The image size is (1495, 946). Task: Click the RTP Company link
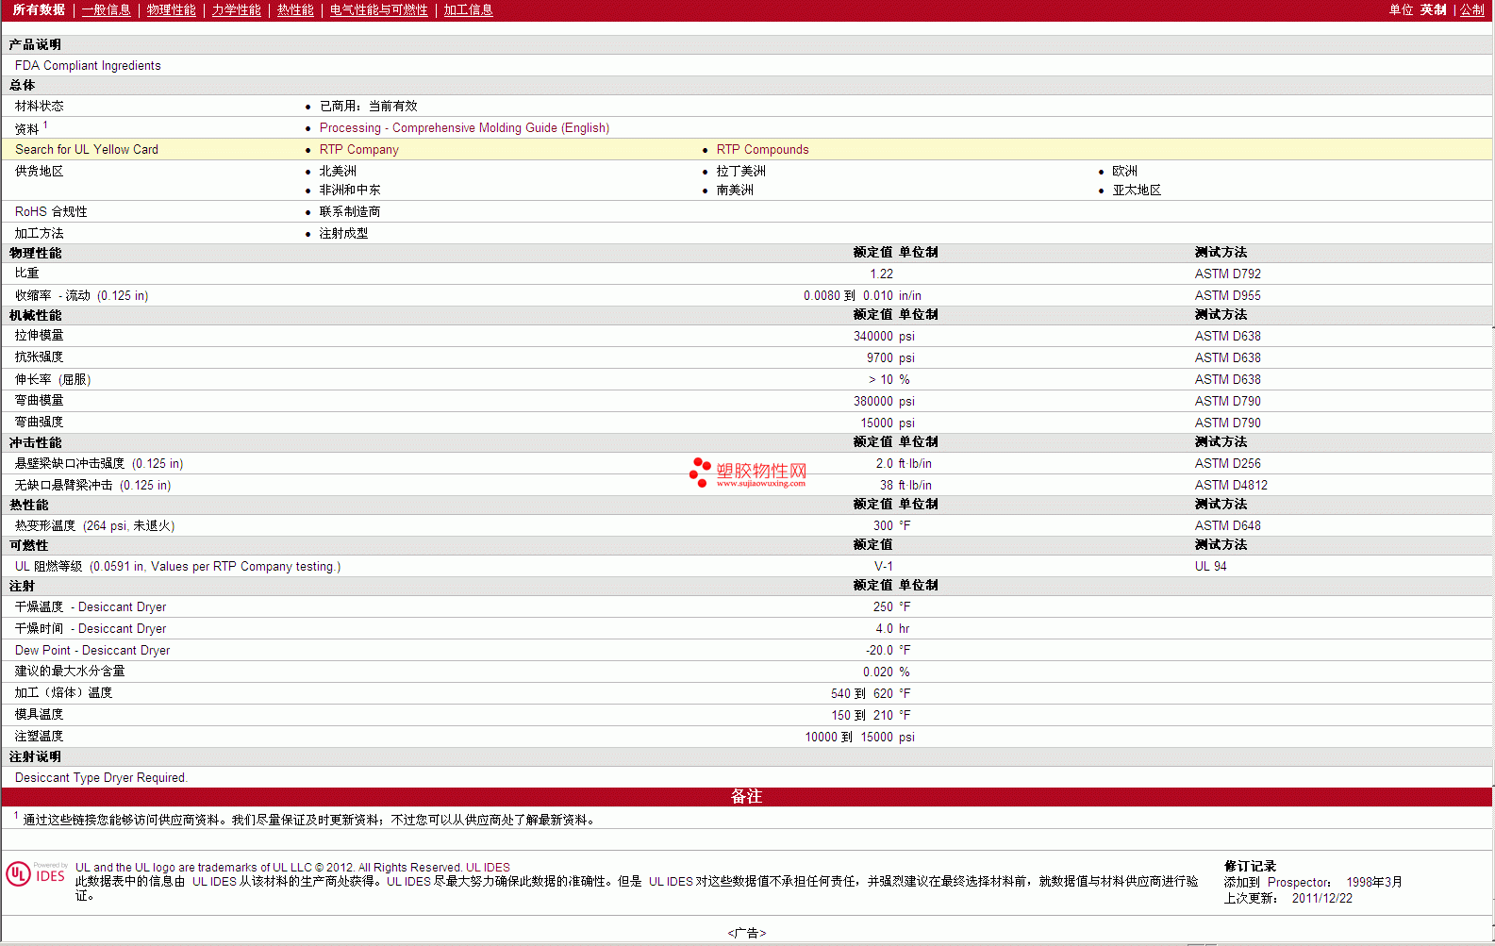click(x=358, y=150)
